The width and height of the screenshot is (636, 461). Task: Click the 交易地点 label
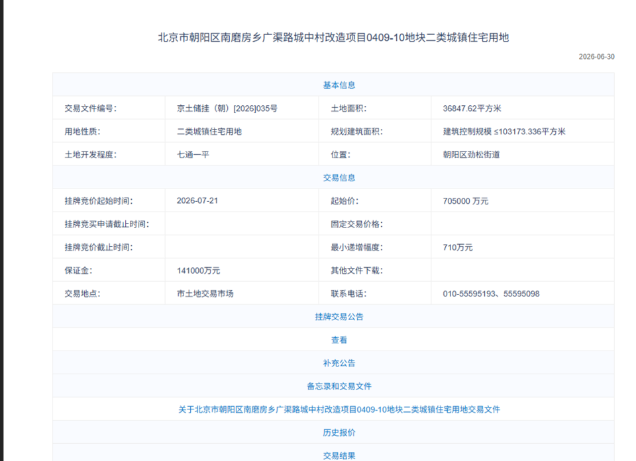coord(82,294)
